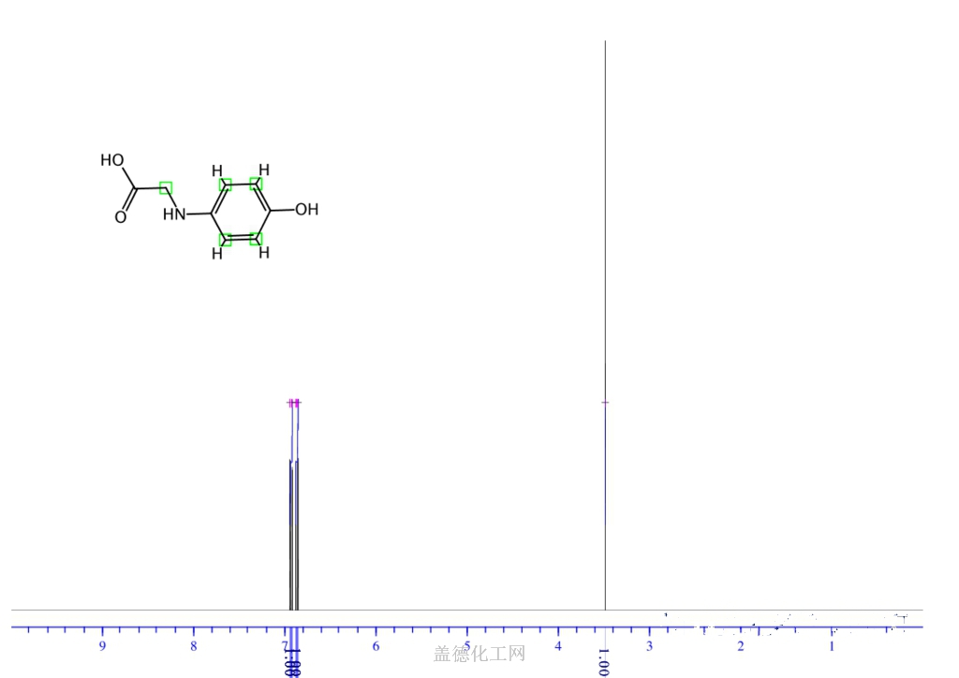
Task: Click the 2 ppm axis label
Action: tap(741, 646)
